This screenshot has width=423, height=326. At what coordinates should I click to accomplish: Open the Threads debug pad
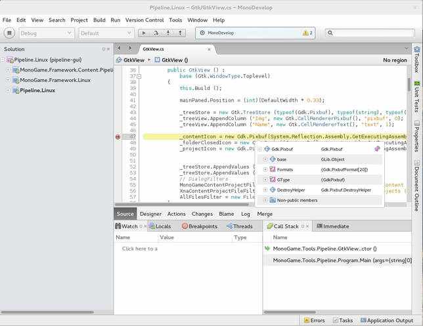pyautogui.click(x=240, y=226)
